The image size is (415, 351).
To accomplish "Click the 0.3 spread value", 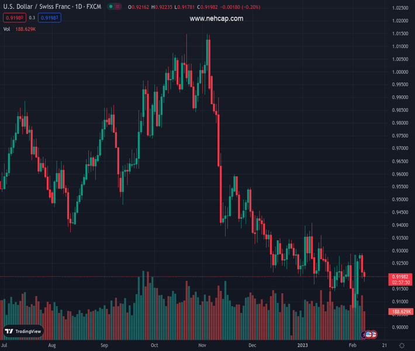I will coord(32,18).
